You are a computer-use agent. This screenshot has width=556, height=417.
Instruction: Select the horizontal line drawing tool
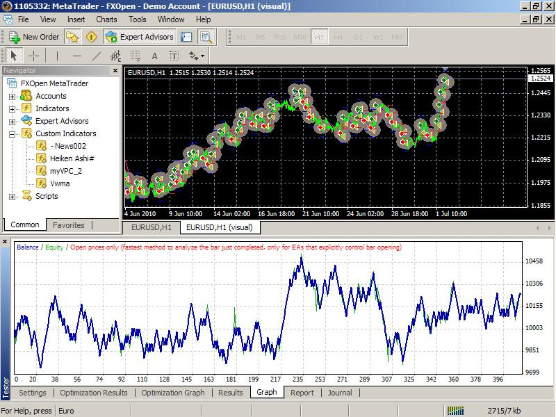click(76, 56)
